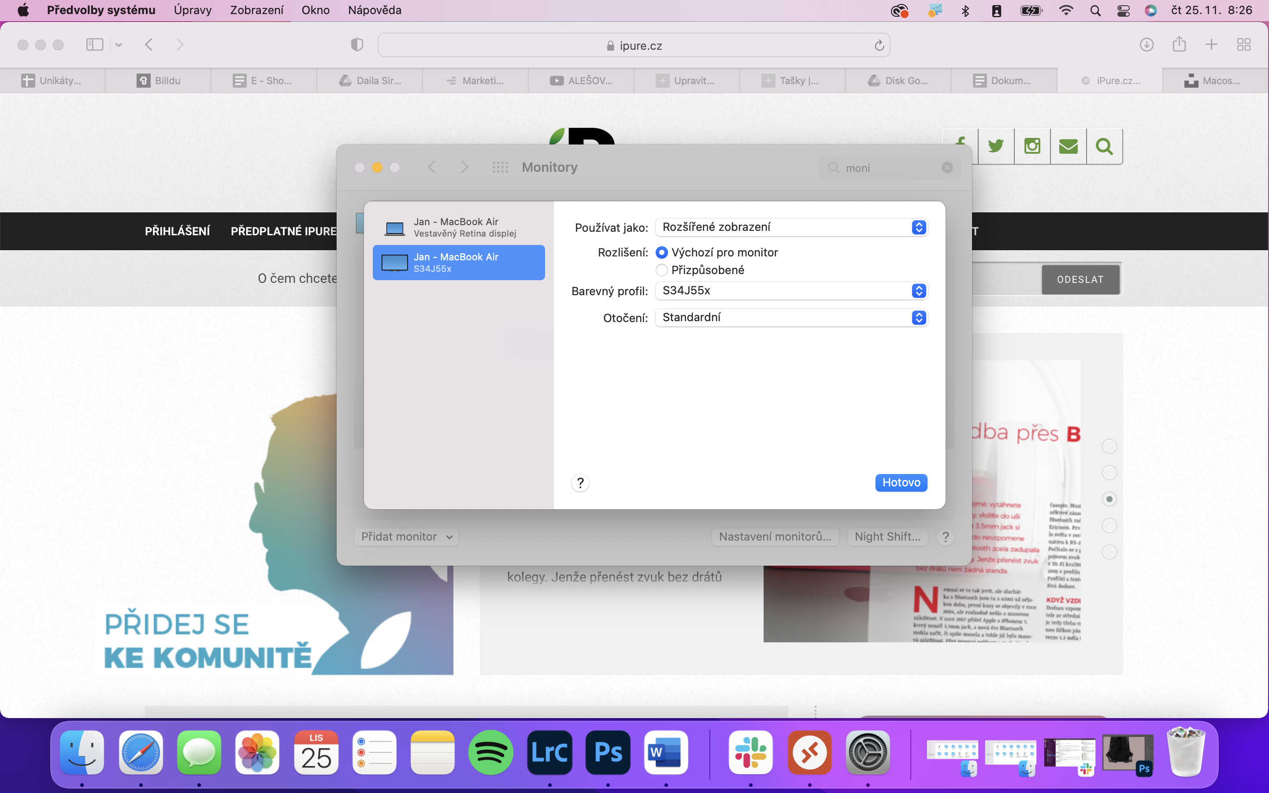This screenshot has height=793, width=1269.
Task: Select third slider dot on website carousel
Action: 1109,499
